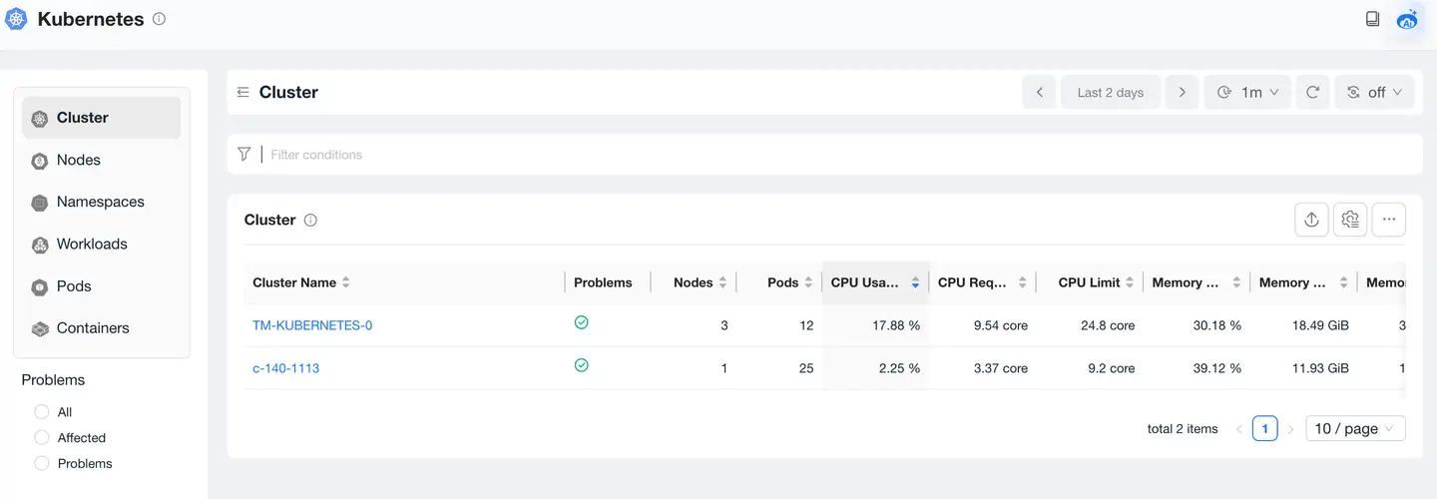This screenshot has height=499, width=1437.
Task: Collapse the sidebar using Cluster menu icon
Action: tap(242, 92)
